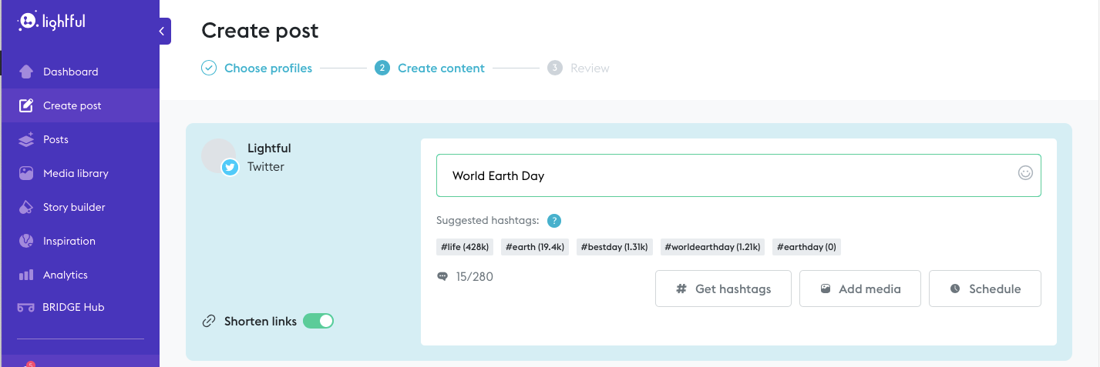Click the Story builder icon
The height and width of the screenshot is (367, 1100).
pos(26,207)
